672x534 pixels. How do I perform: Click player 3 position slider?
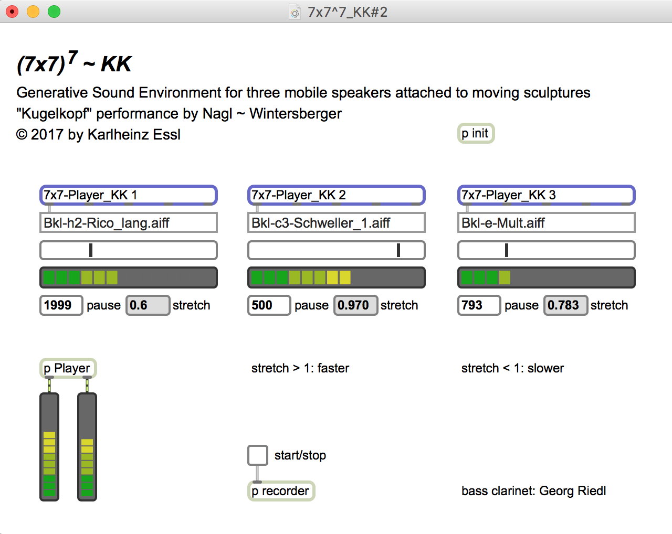[546, 250]
